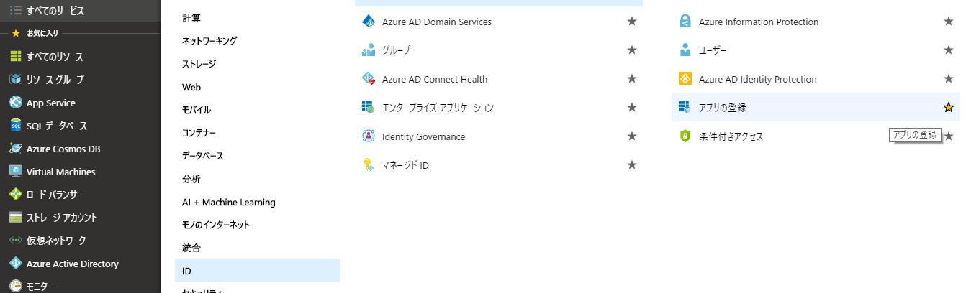Select the ネットワーキング category
The image size is (966, 293).
point(209,41)
